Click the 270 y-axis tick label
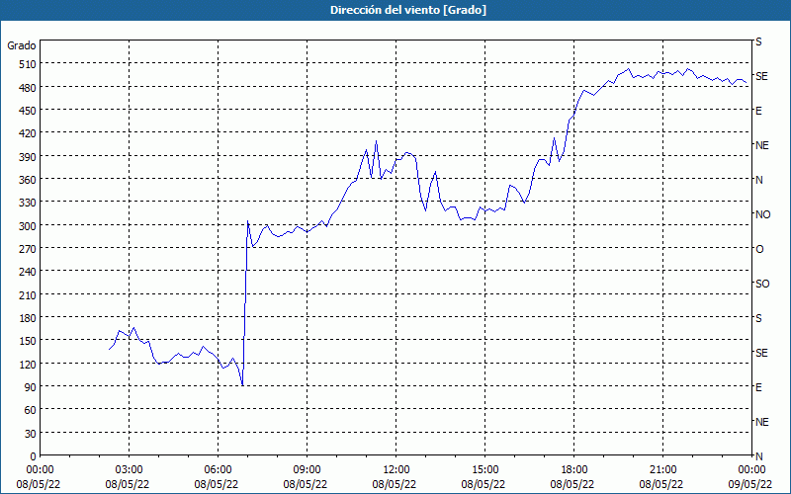Image resolution: width=791 pixels, height=494 pixels. click(28, 249)
